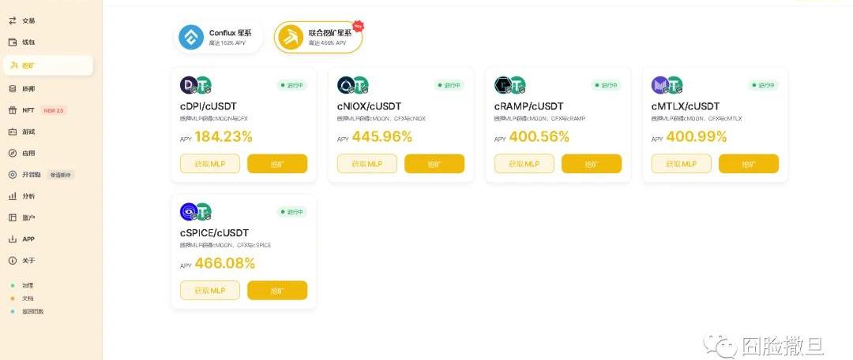The image size is (853, 360).
Task: Open the wallet icon (钱包) in sidebar
Action: pyautogui.click(x=13, y=42)
